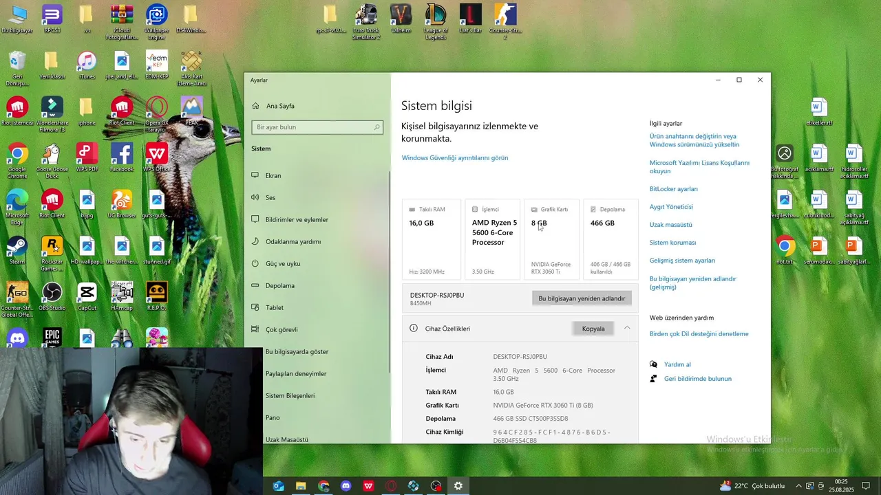Open Microsoft Yazılımı Lisans Koşullarını okuyun

coord(699,167)
